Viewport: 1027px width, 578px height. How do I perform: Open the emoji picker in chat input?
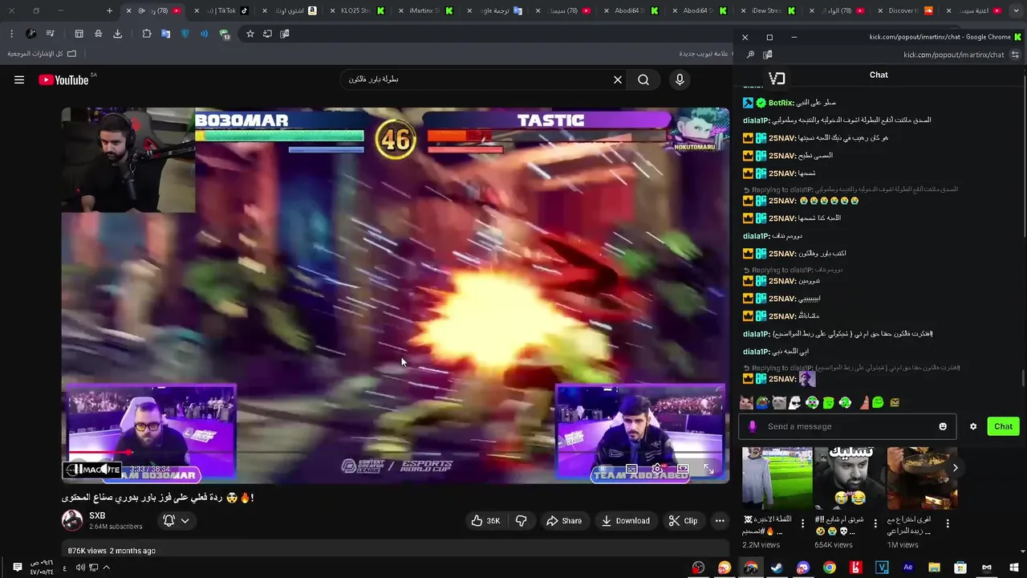click(943, 426)
